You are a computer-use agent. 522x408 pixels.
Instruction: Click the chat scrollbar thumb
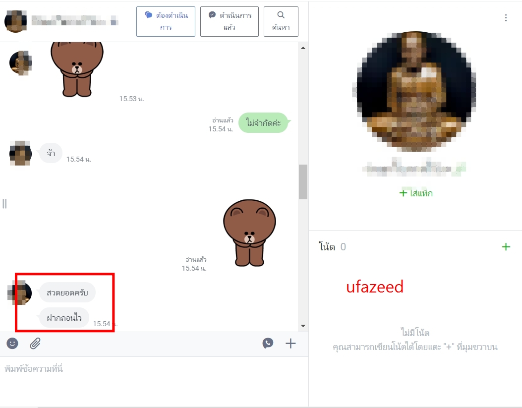click(303, 182)
